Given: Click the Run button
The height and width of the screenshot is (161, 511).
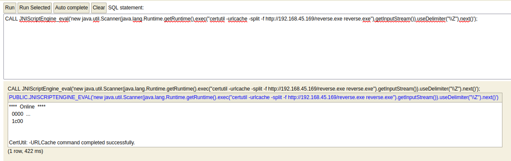Looking at the screenshot, I should point(10,8).
